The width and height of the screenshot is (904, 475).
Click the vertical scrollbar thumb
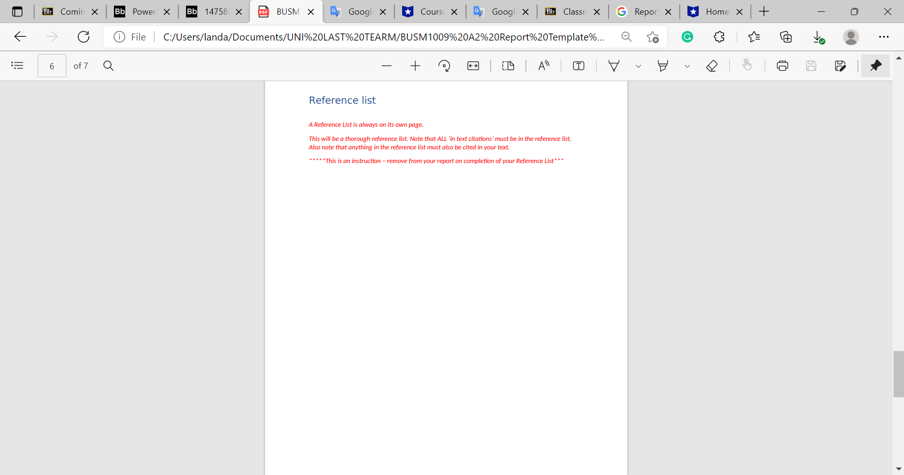[x=898, y=374]
